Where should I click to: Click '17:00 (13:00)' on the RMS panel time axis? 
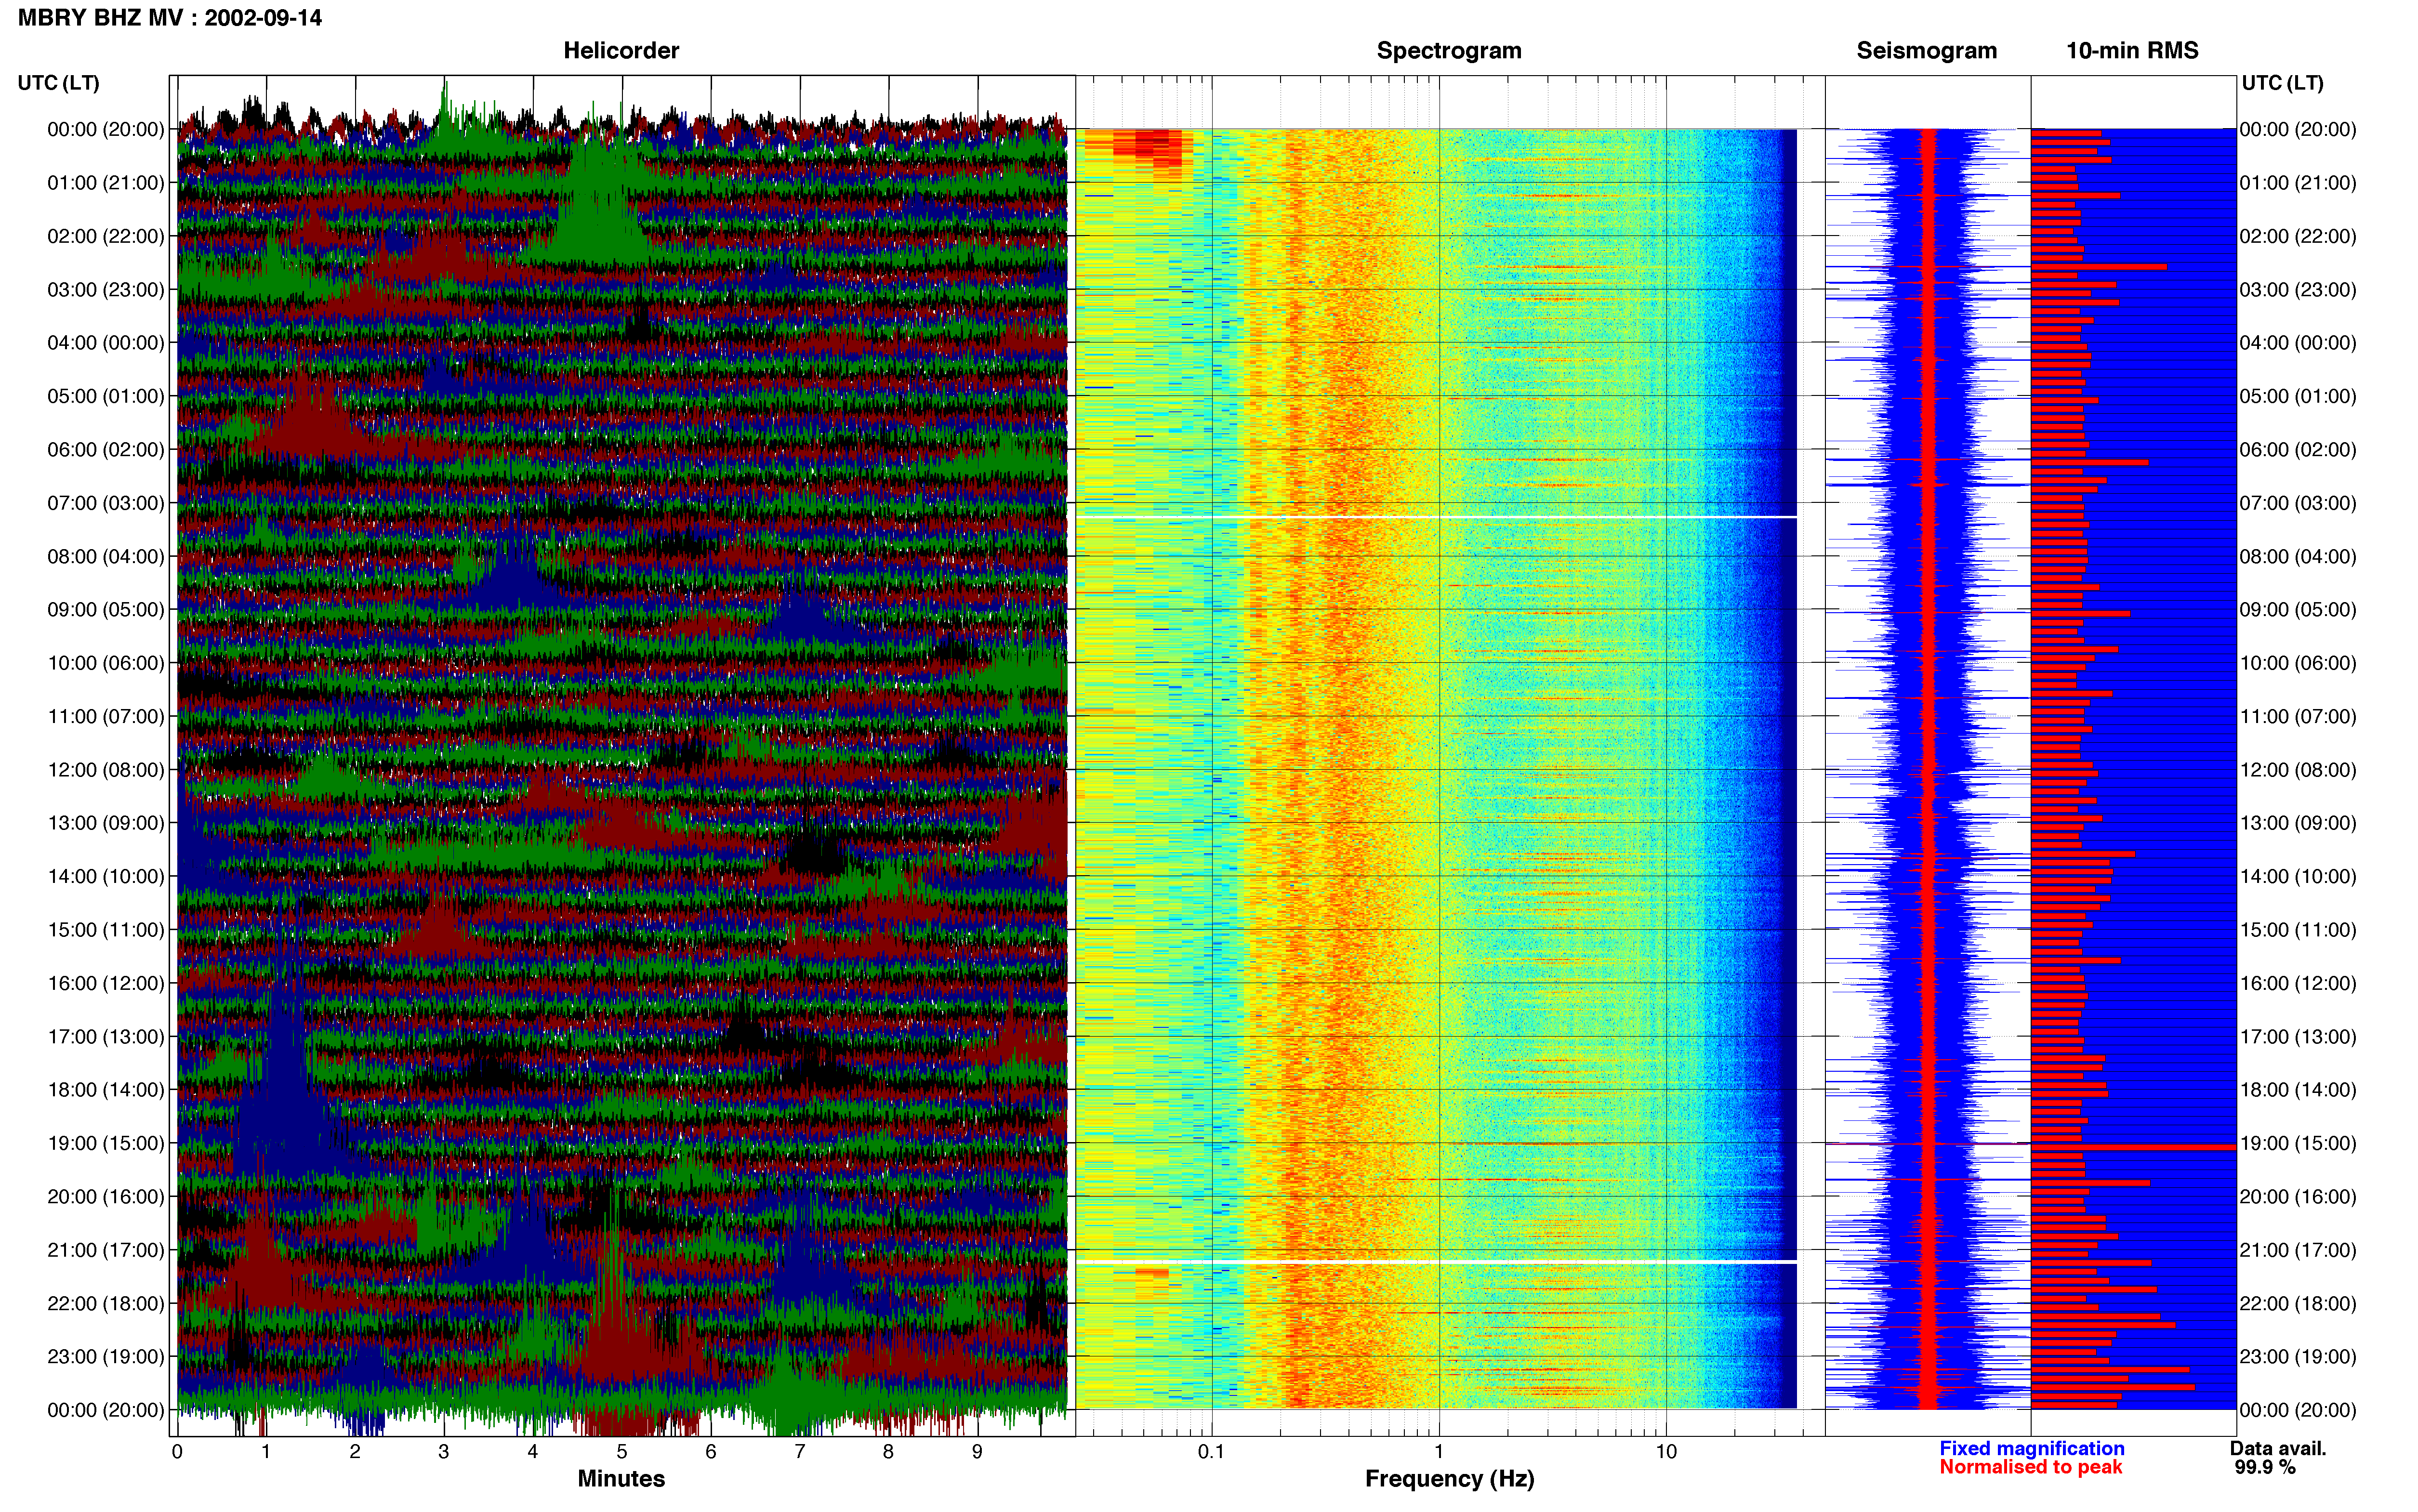tap(2298, 1037)
